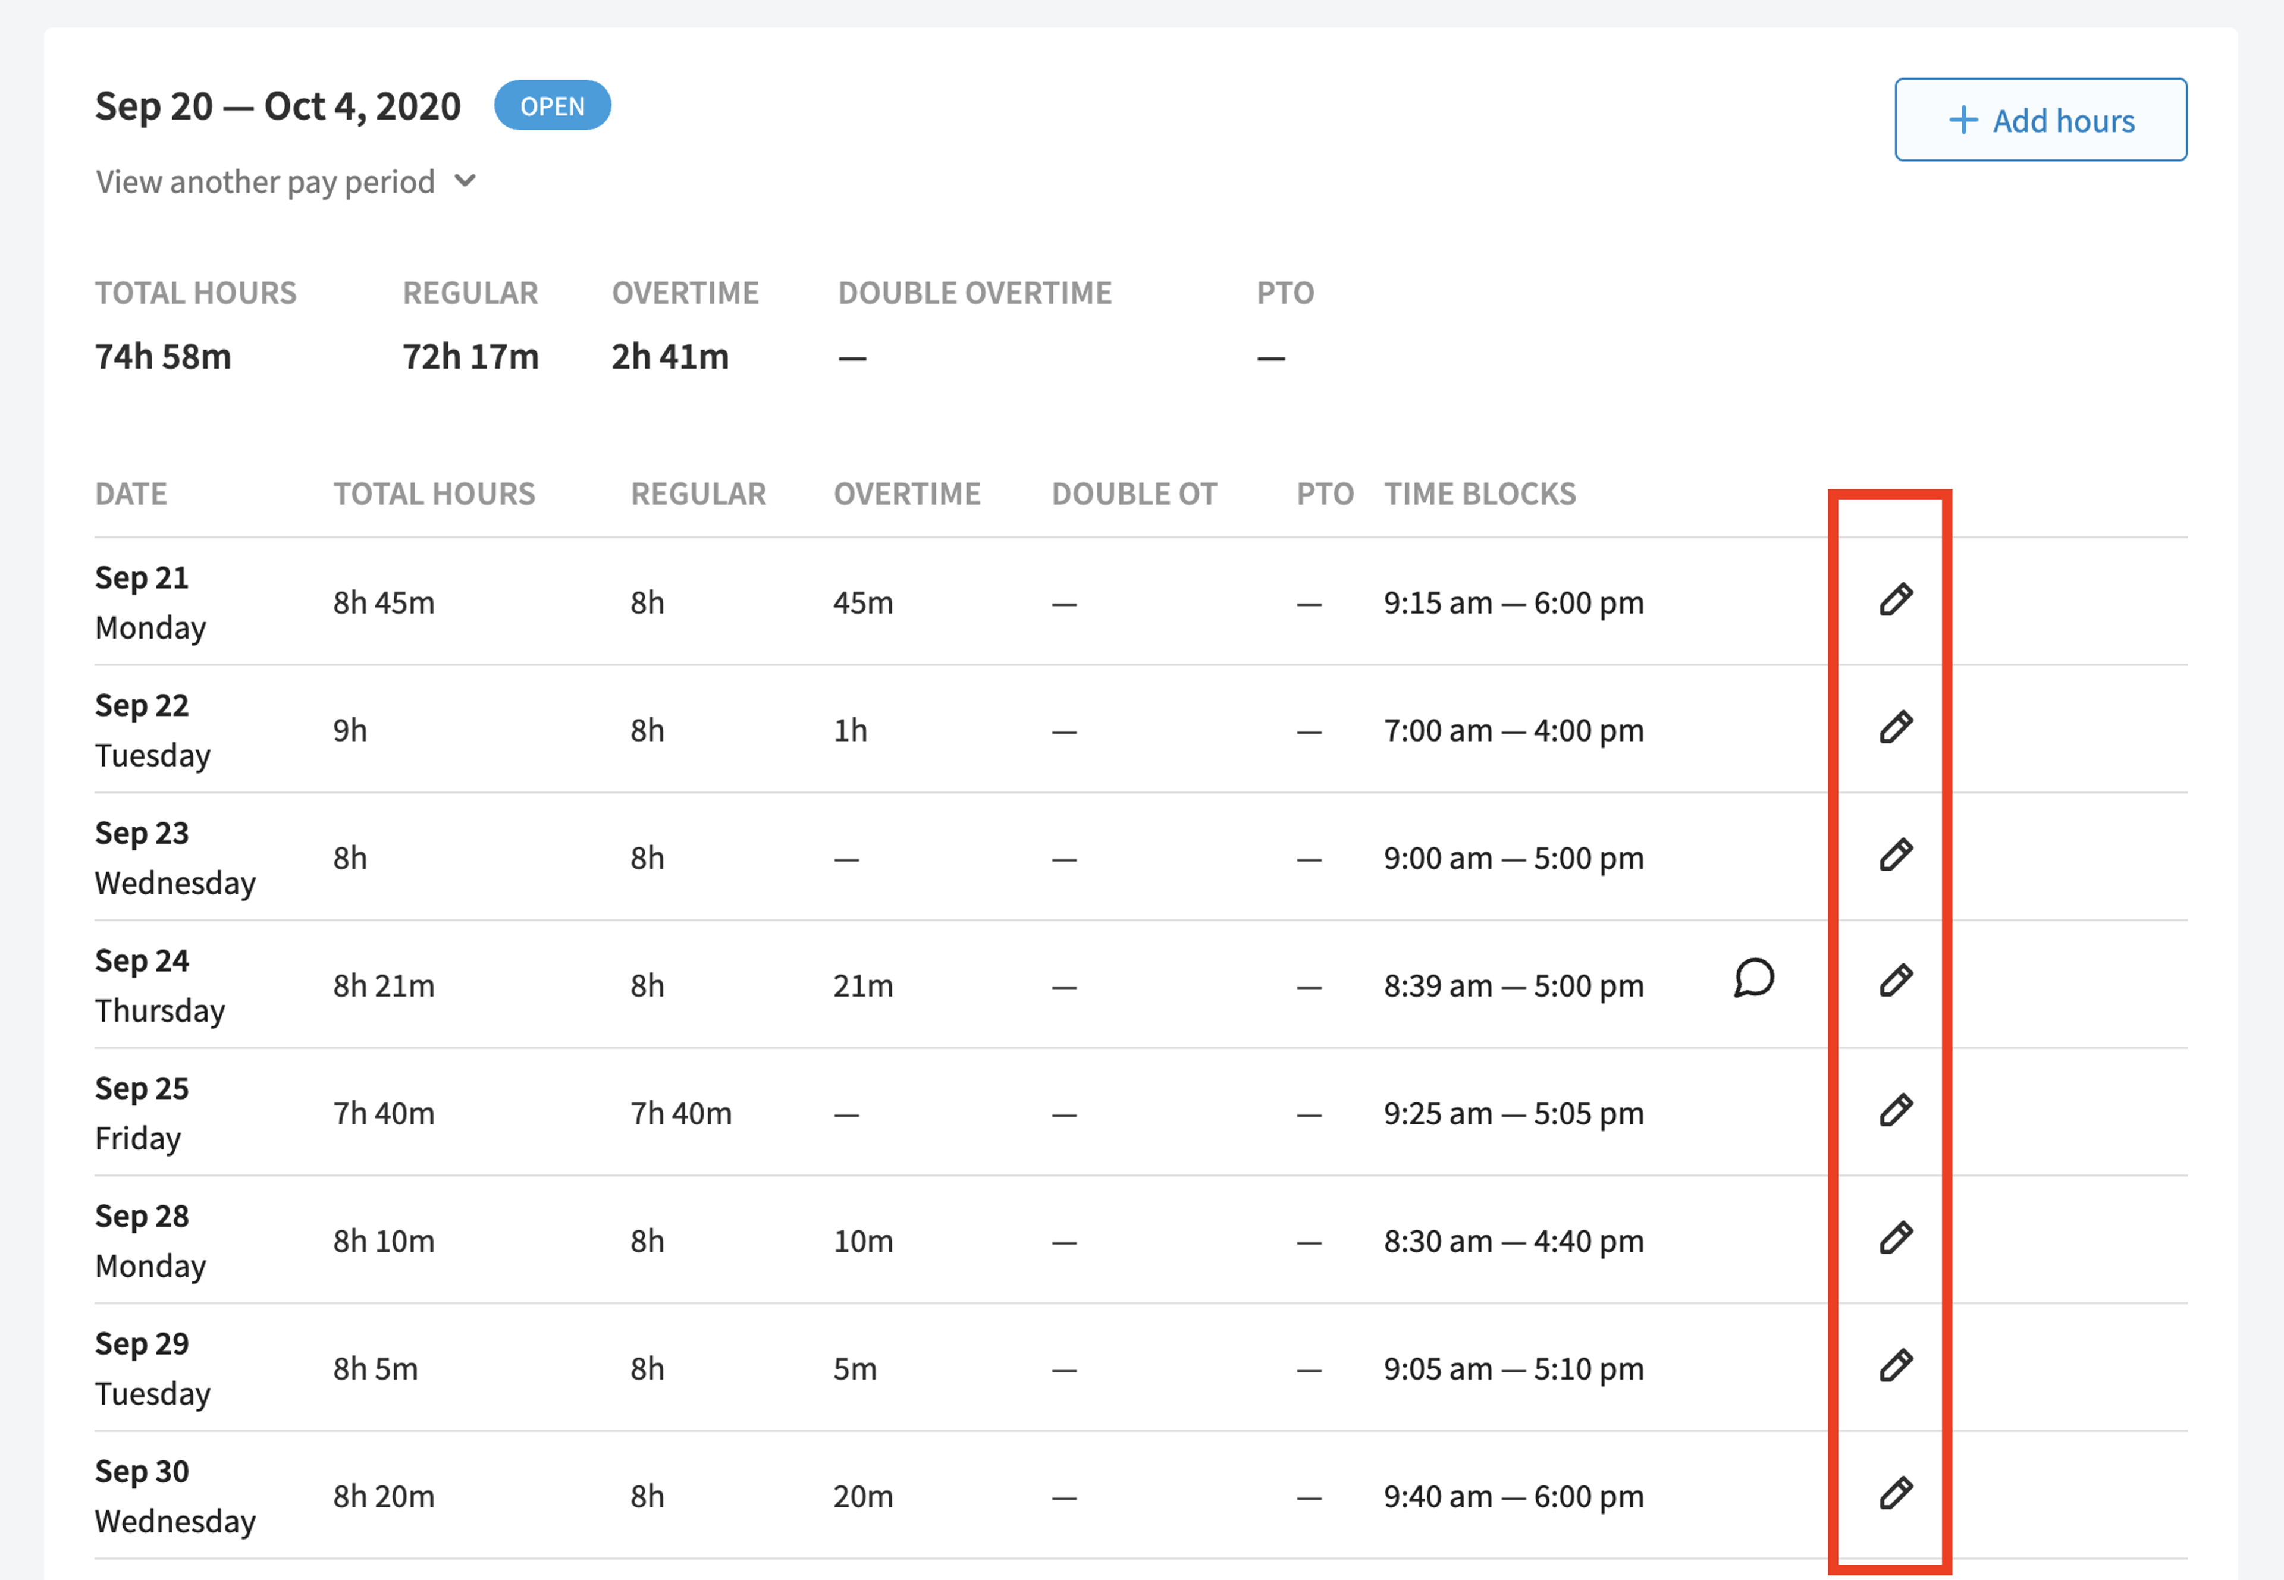Click the 45m overtime on Sep 21
The image size is (2284, 1580).
(x=863, y=603)
